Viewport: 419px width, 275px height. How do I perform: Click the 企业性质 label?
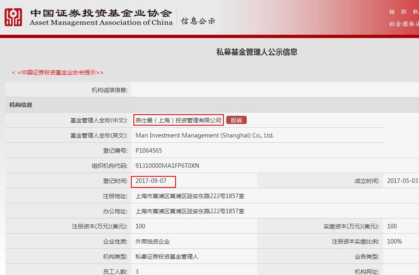(x=115, y=241)
